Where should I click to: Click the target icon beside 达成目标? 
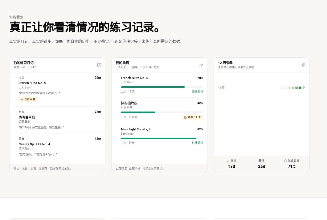[286, 161]
